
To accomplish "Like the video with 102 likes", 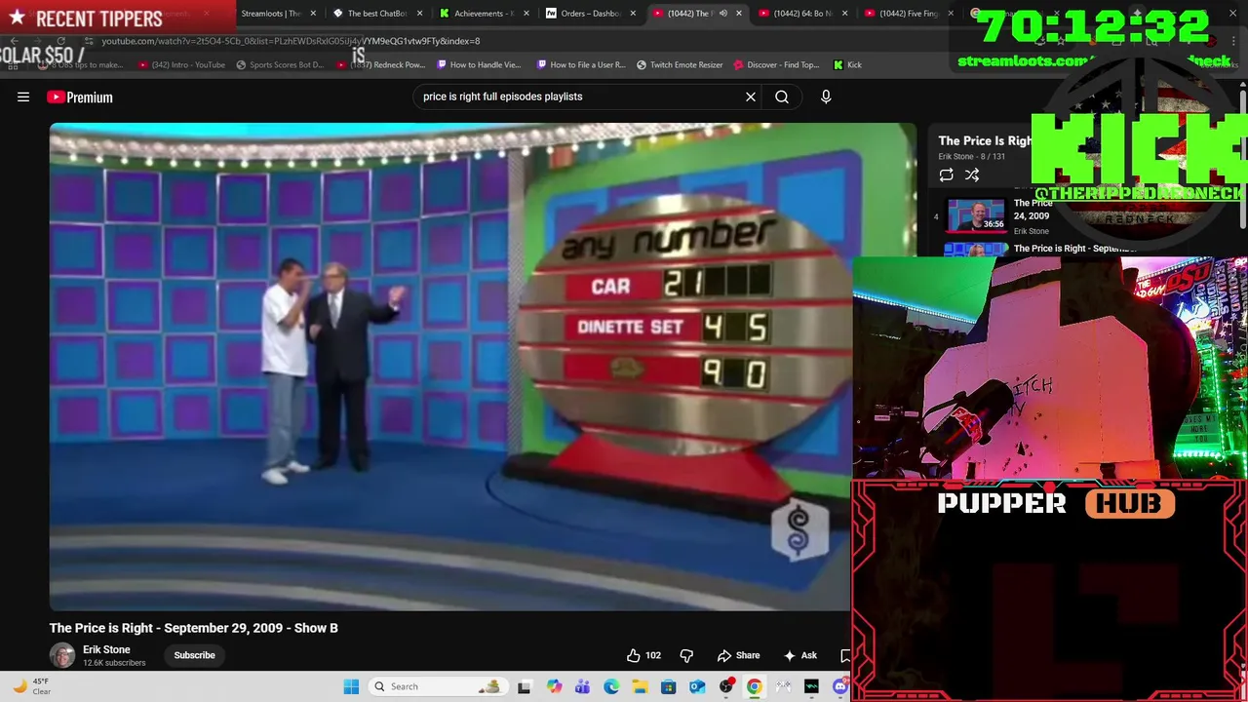I will [x=643, y=655].
